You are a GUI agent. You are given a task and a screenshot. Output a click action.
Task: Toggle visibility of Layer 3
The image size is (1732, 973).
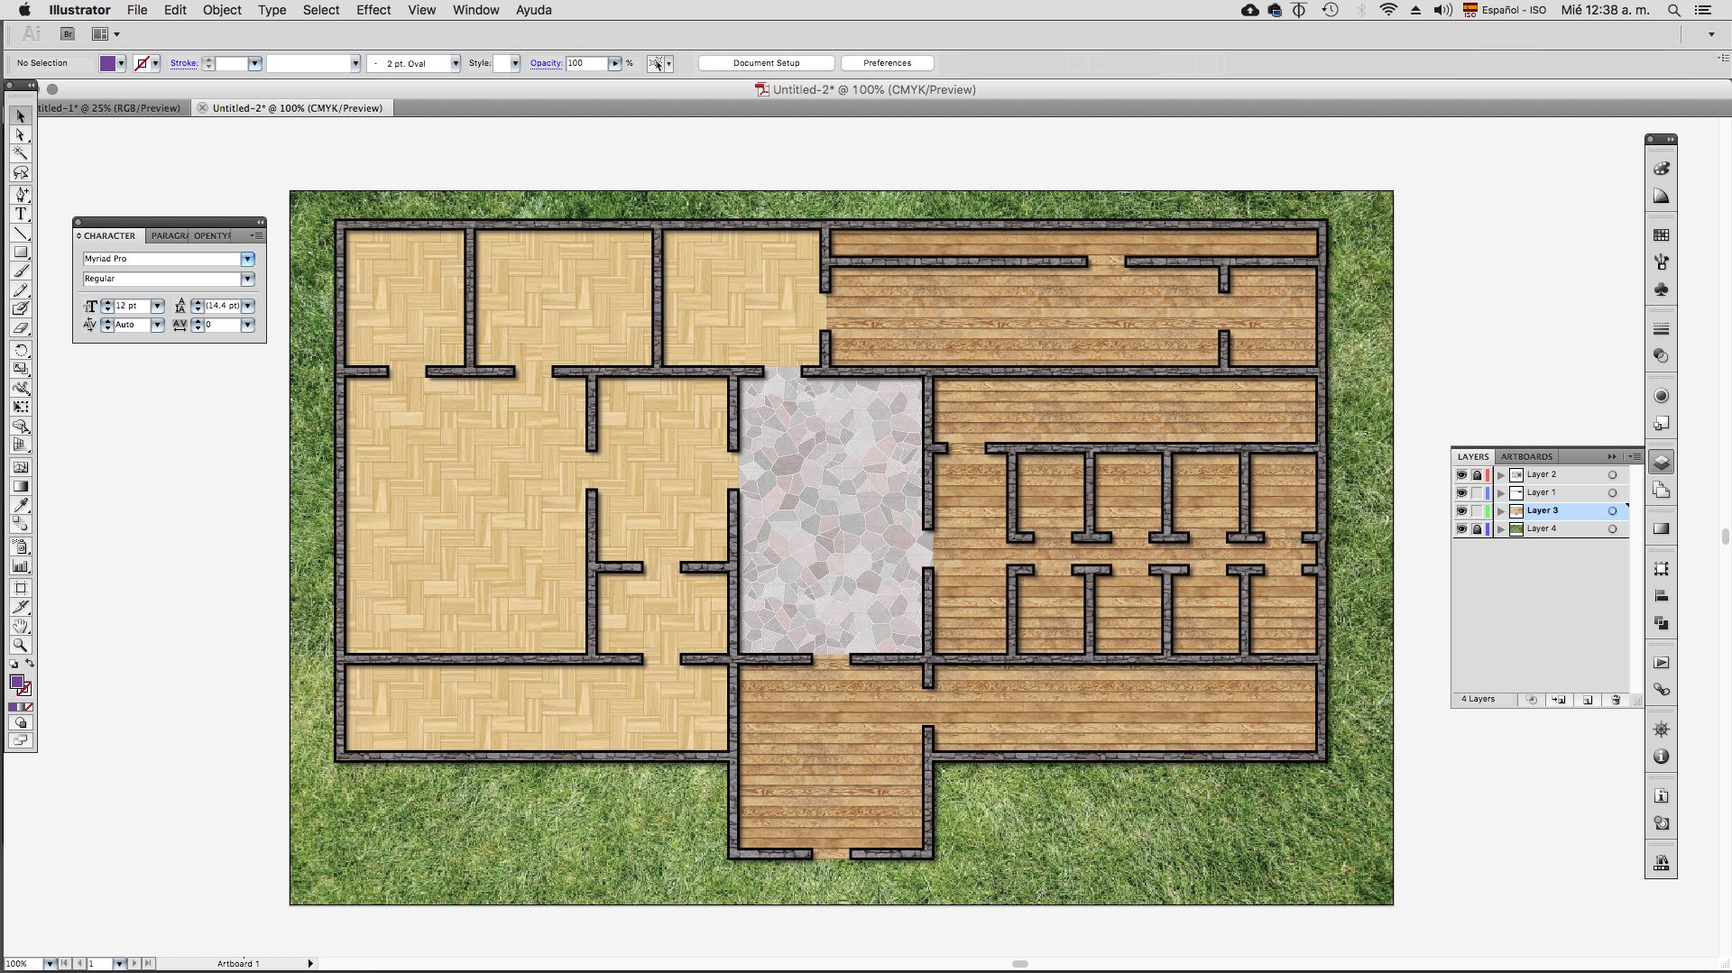point(1461,511)
